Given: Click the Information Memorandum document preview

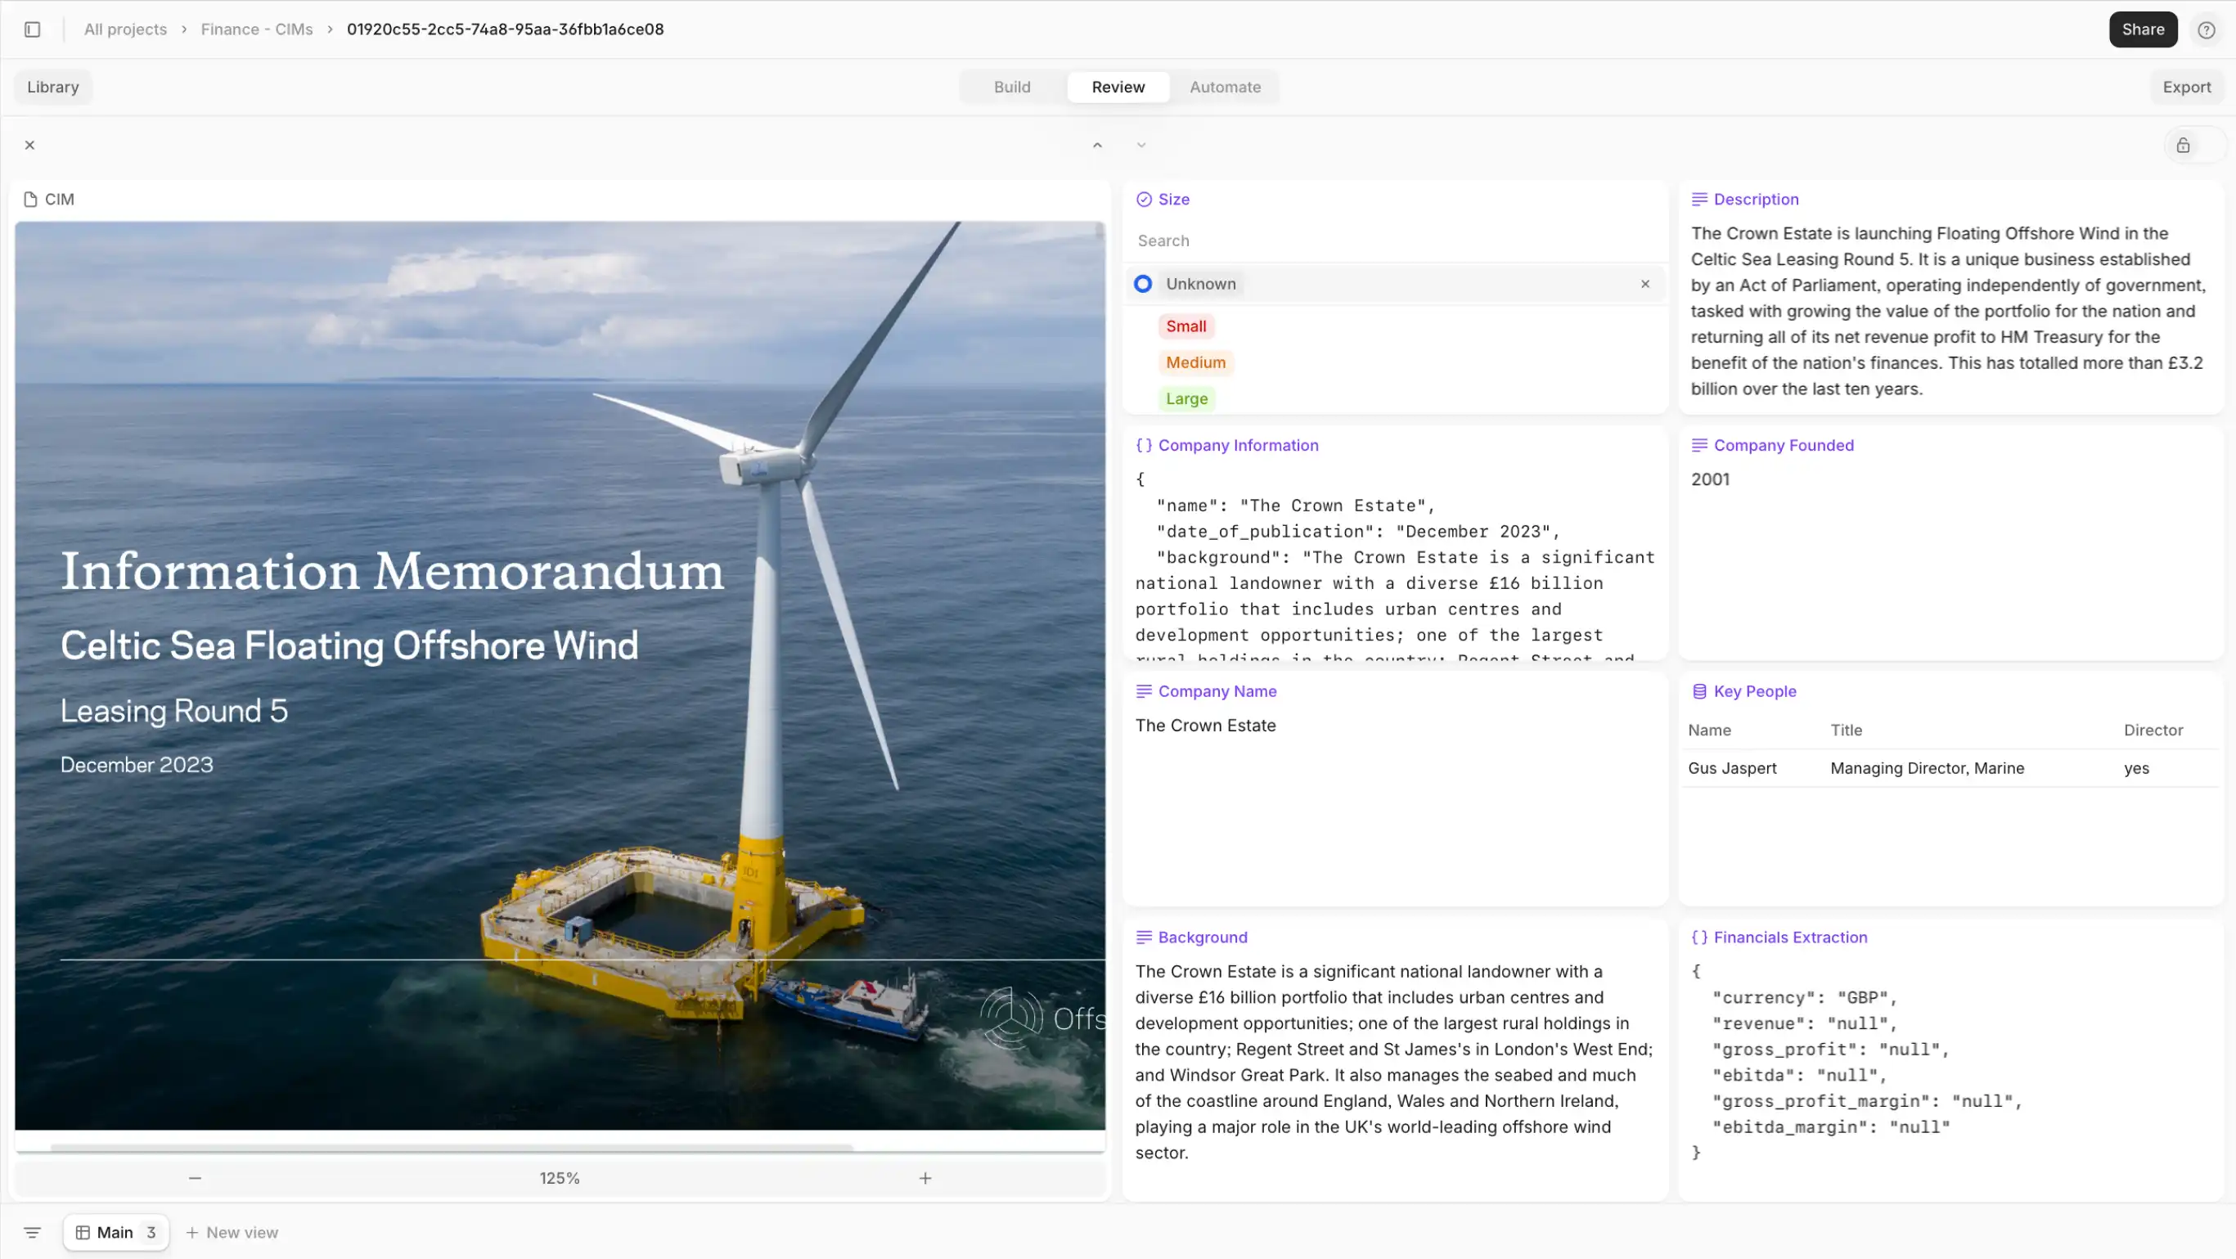Looking at the screenshot, I should click(x=560, y=676).
